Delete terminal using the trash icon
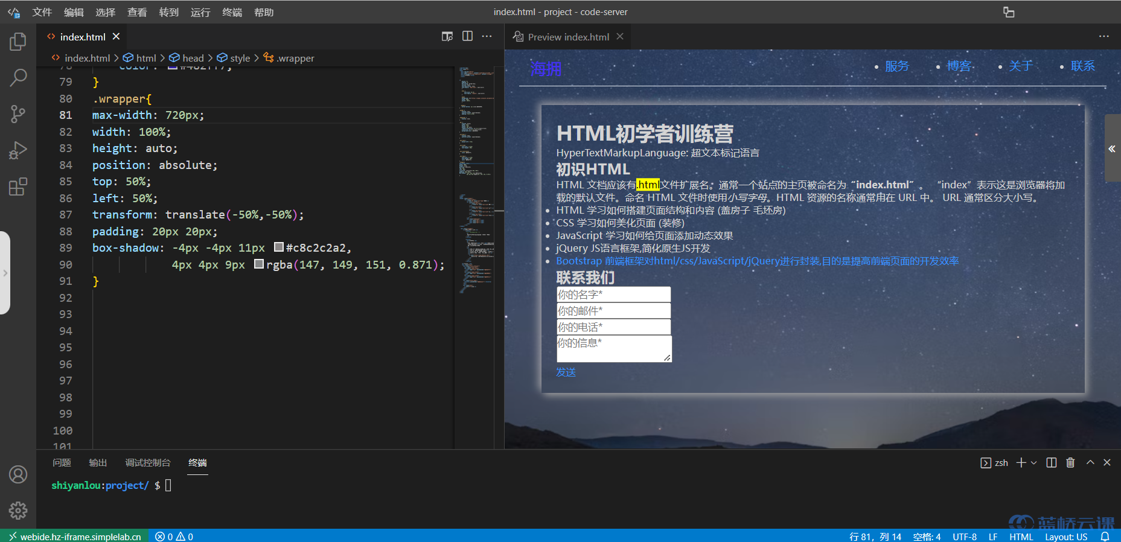 (x=1070, y=462)
